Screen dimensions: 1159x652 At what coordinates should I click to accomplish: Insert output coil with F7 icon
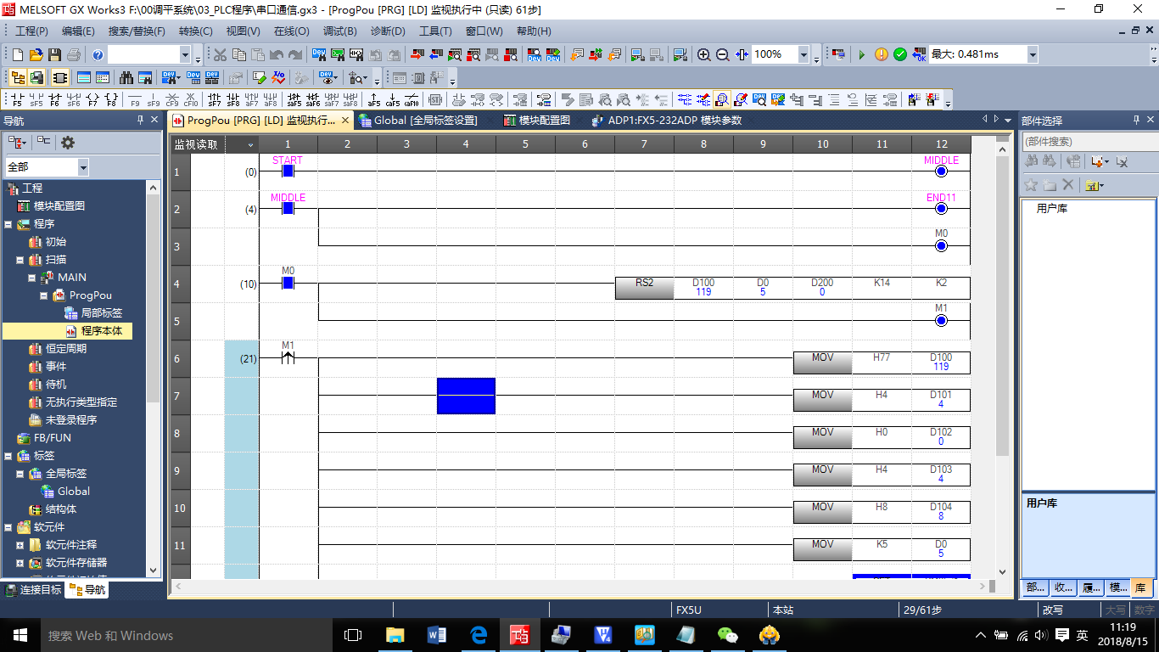tap(92, 99)
